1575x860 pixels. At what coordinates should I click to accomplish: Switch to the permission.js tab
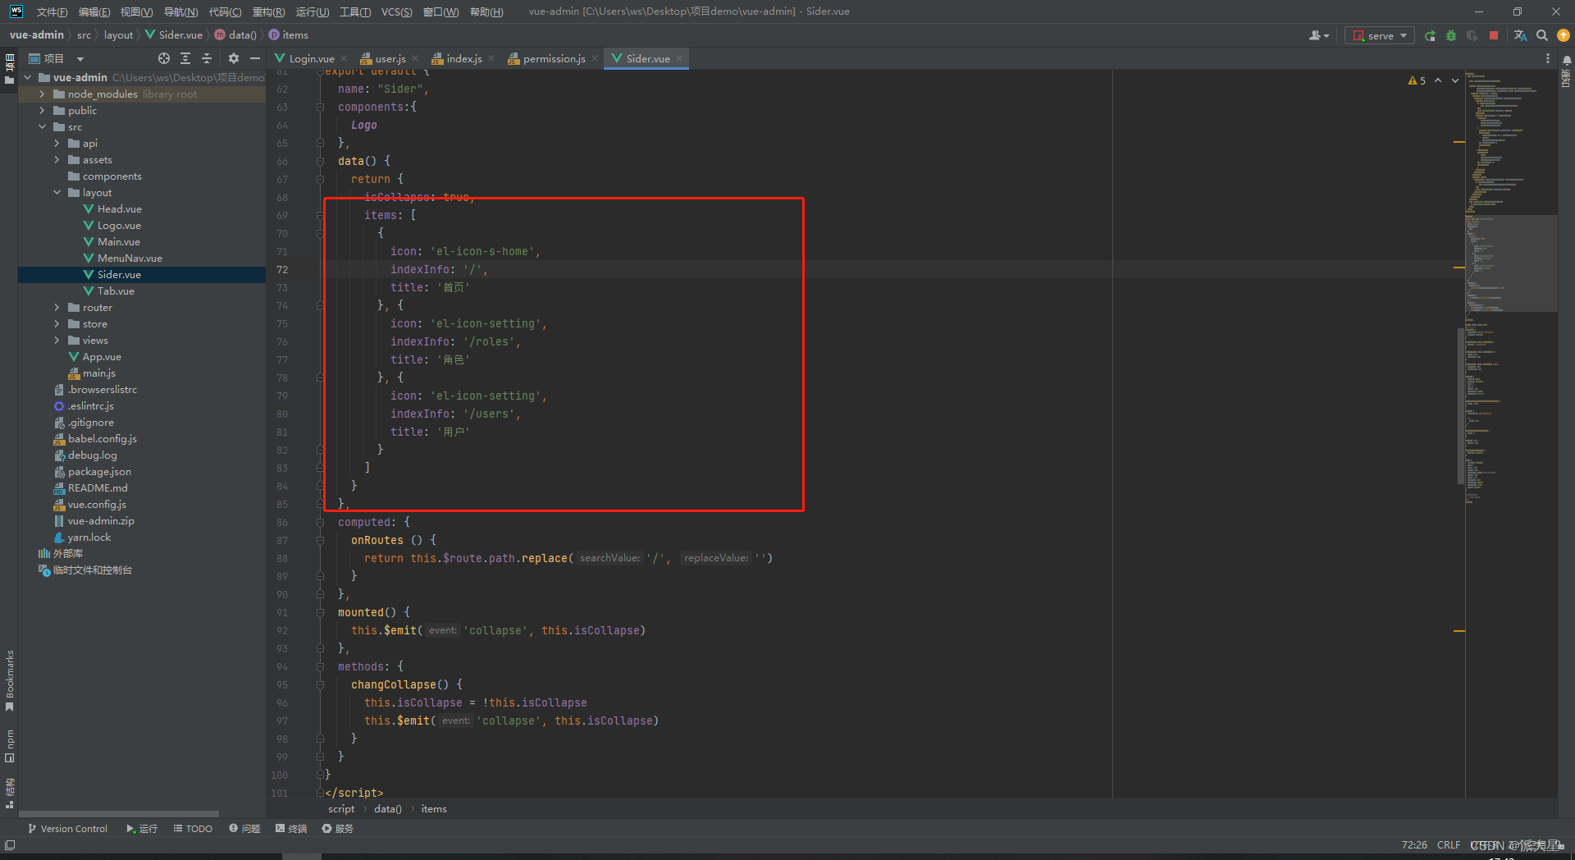pos(554,58)
